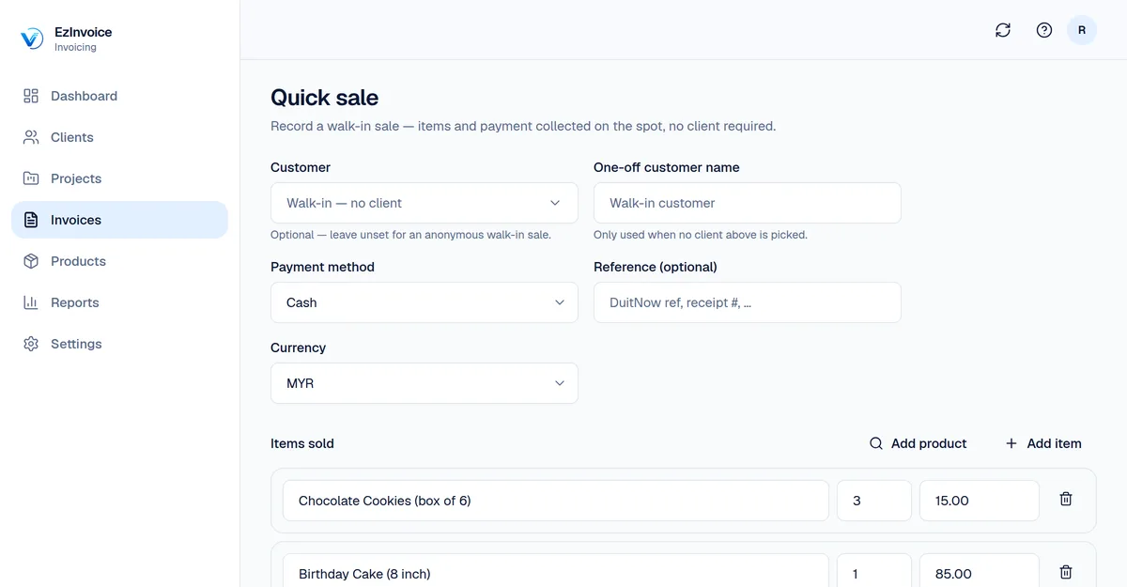Click the Add item button
Image resolution: width=1127 pixels, height=587 pixels.
(1042, 443)
